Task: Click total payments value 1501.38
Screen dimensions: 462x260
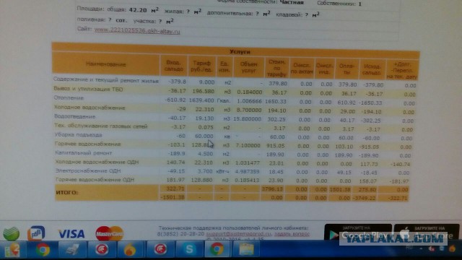Action: (340, 189)
